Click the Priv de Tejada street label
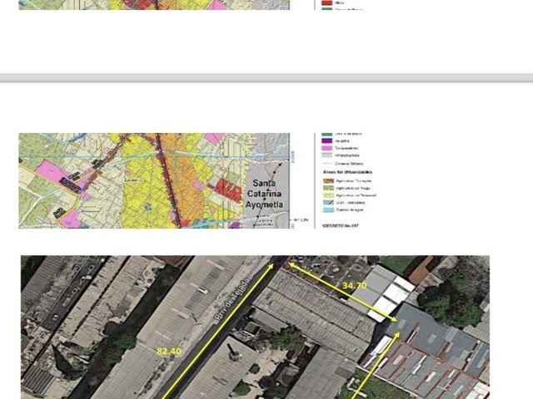Image resolution: width=533 pixels, height=399 pixels. coord(232,298)
